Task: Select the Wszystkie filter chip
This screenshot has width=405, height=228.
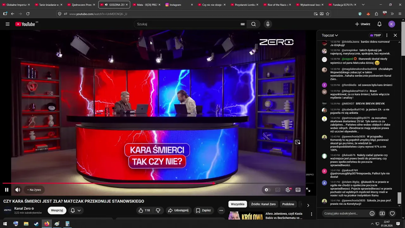Action: [238, 204]
